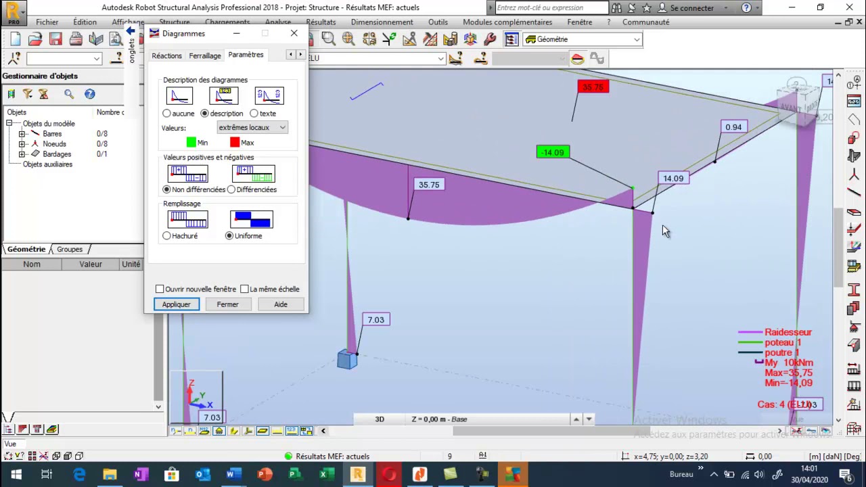Click the Save project diskette icon
The image size is (866, 487).
click(x=55, y=39)
